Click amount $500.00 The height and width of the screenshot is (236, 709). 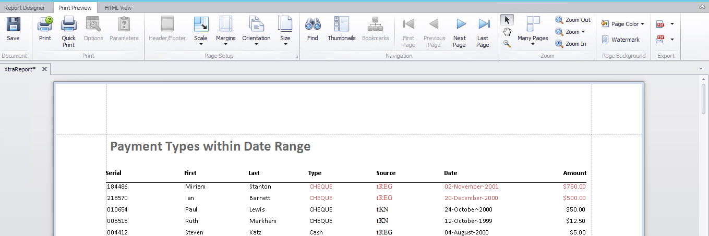click(574, 198)
